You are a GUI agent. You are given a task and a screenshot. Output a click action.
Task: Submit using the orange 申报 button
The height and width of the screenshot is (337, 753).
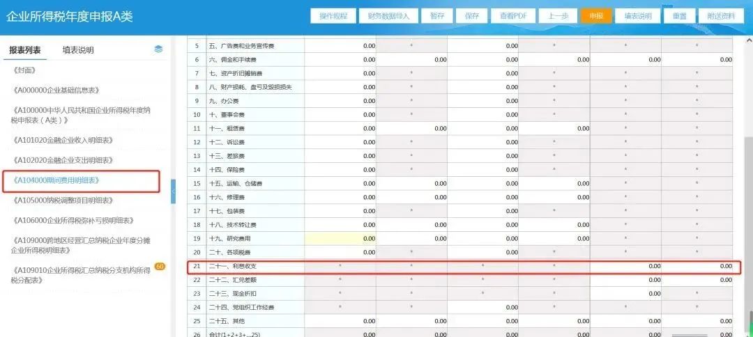[596, 16]
